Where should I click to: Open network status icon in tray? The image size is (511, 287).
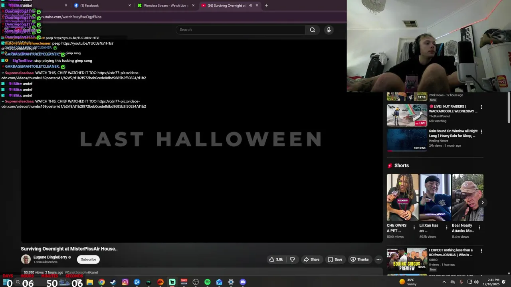click(x=470, y=282)
